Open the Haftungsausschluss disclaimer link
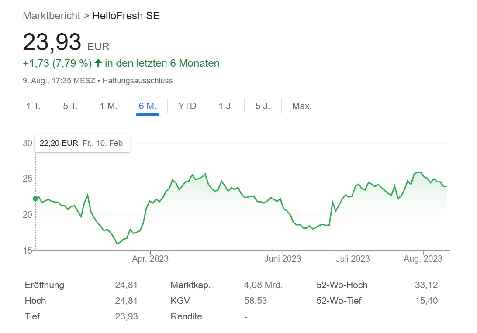 pyautogui.click(x=138, y=81)
